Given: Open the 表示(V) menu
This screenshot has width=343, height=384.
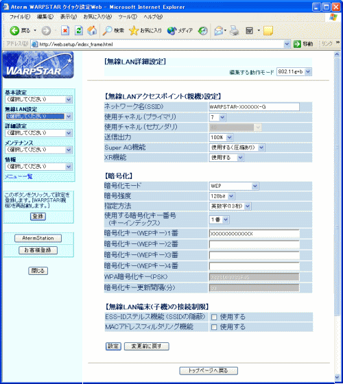Looking at the screenshot, I should [x=69, y=16].
